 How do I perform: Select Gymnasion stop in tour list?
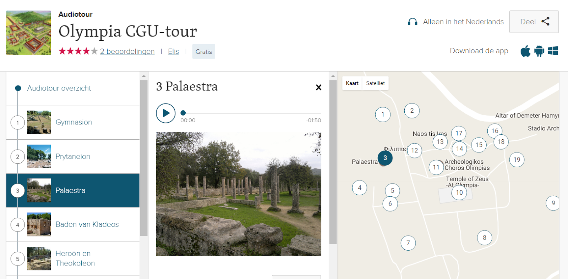click(x=73, y=122)
